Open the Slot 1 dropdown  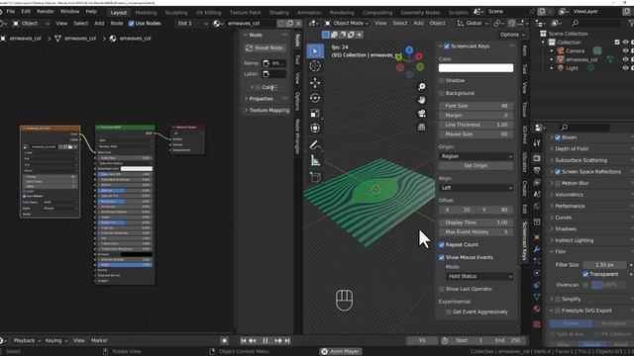(x=192, y=24)
